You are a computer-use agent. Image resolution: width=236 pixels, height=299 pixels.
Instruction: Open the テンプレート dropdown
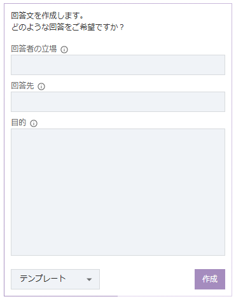point(55,279)
